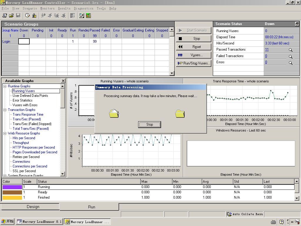Click the Start Scenario button
The width and height of the screenshot is (301, 226).
pos(193,30)
